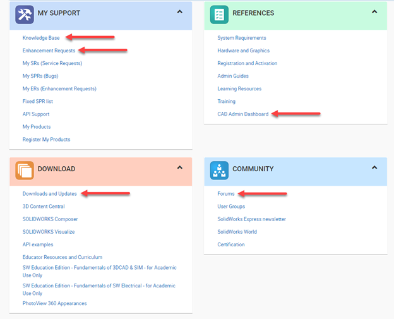Open the CAD Admin Dashboard link
Image resolution: width=394 pixels, height=319 pixels.
point(243,114)
